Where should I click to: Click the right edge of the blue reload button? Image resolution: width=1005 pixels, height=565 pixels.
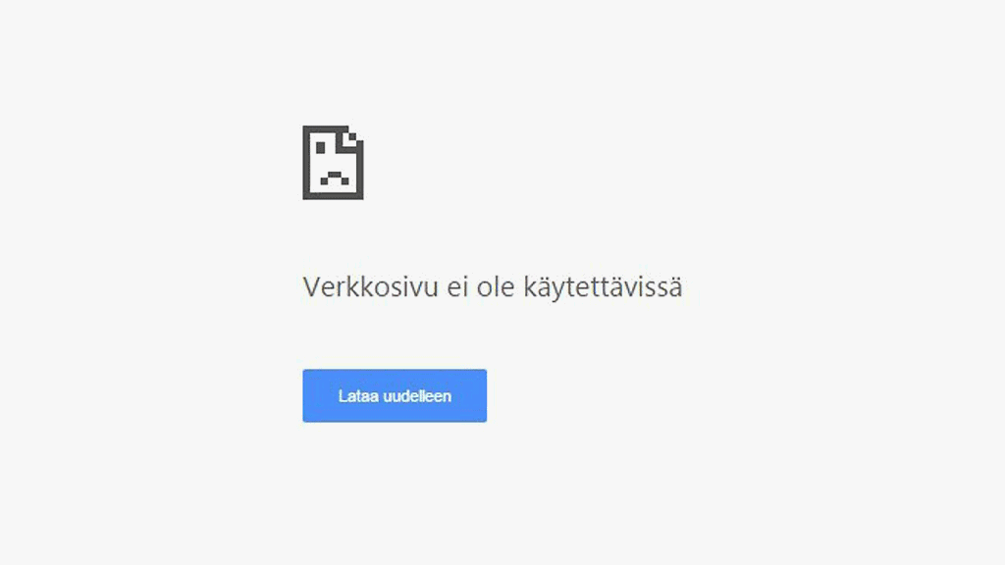[x=485, y=395]
